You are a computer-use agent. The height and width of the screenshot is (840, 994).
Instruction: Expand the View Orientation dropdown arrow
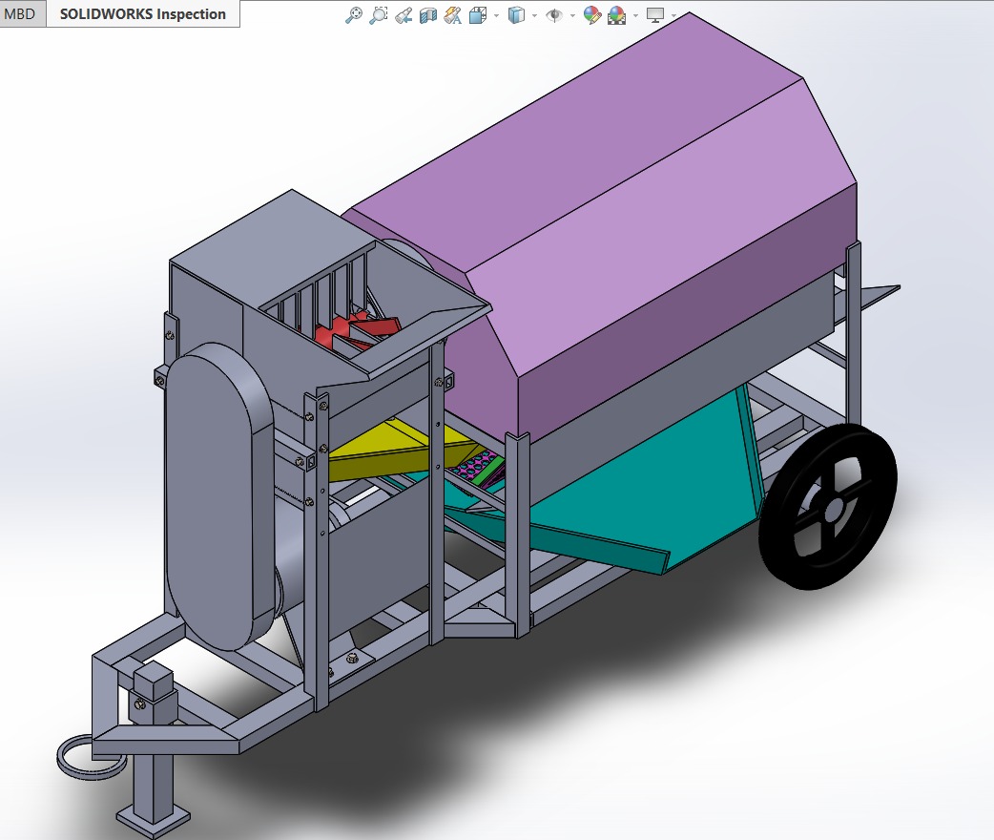coord(496,15)
